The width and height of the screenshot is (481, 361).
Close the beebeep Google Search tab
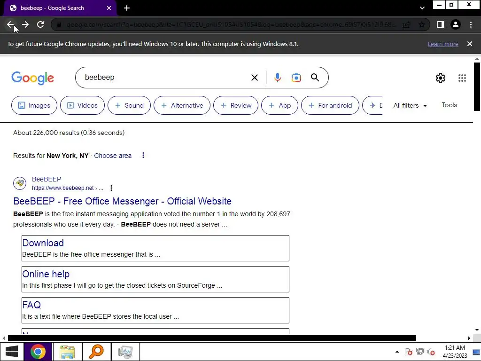coord(109,8)
